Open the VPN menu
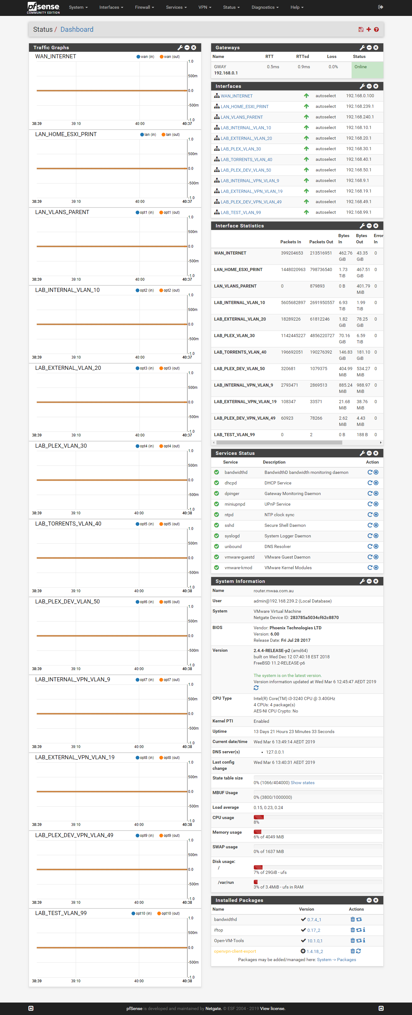The image size is (412, 1015). pos(204,7)
